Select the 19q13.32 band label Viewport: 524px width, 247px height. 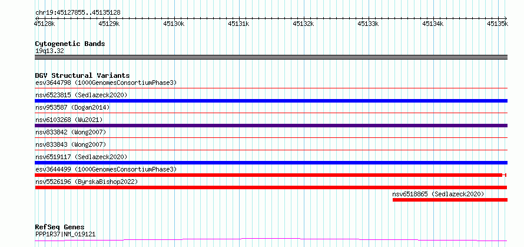(x=49, y=51)
